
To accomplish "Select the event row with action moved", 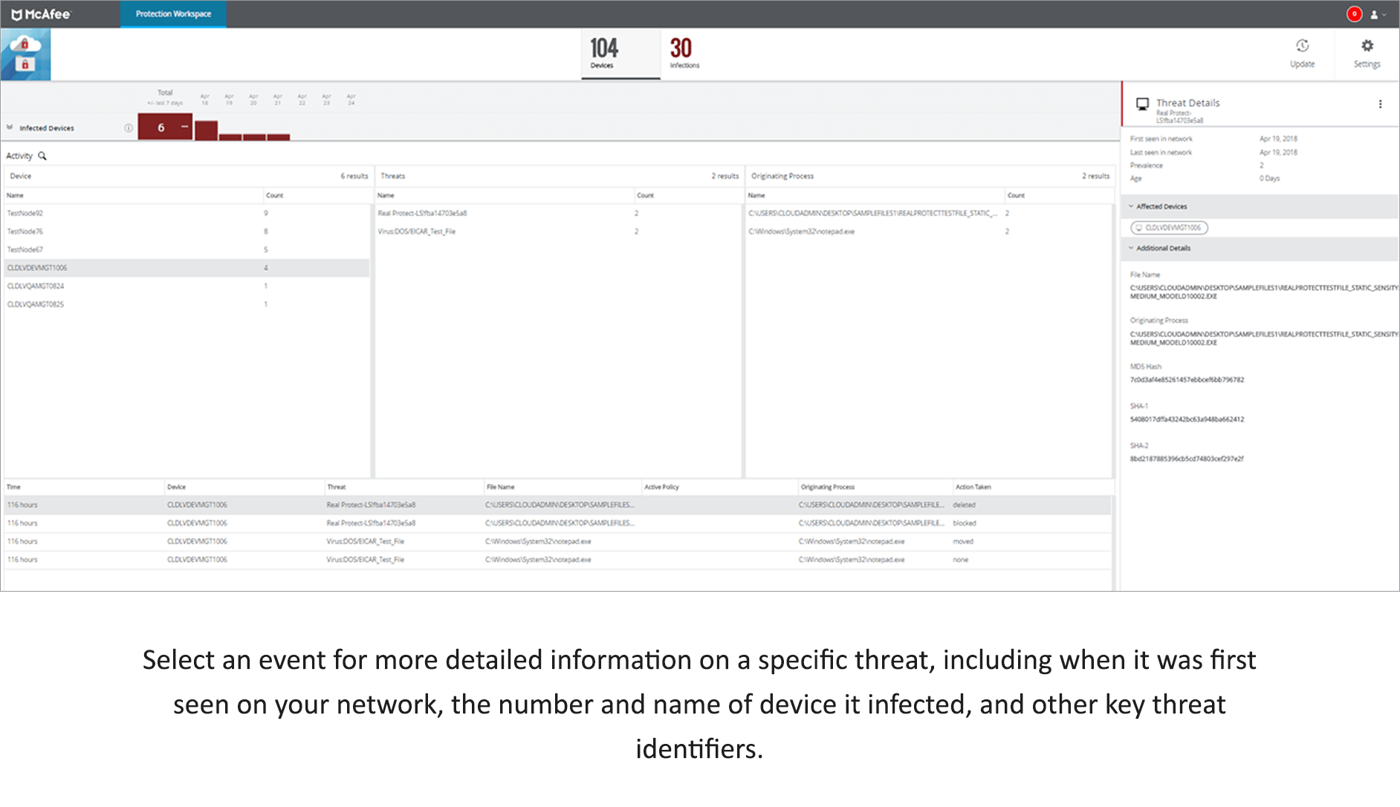I will (557, 541).
